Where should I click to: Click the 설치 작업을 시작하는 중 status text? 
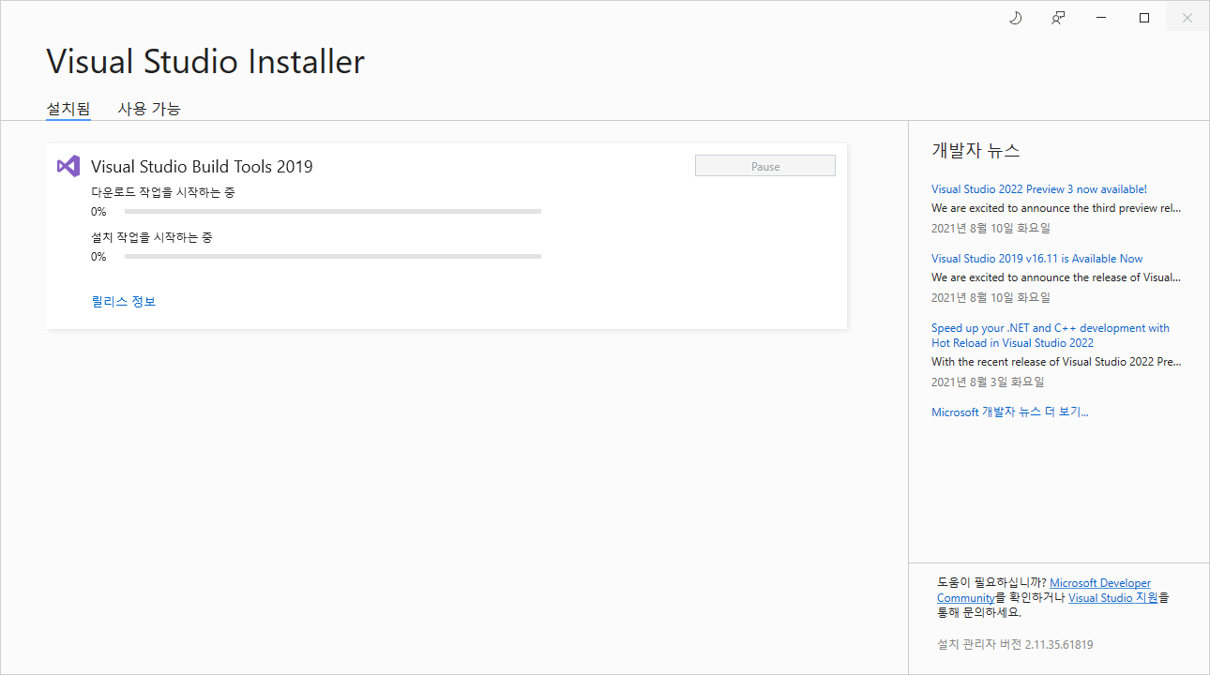(x=152, y=237)
